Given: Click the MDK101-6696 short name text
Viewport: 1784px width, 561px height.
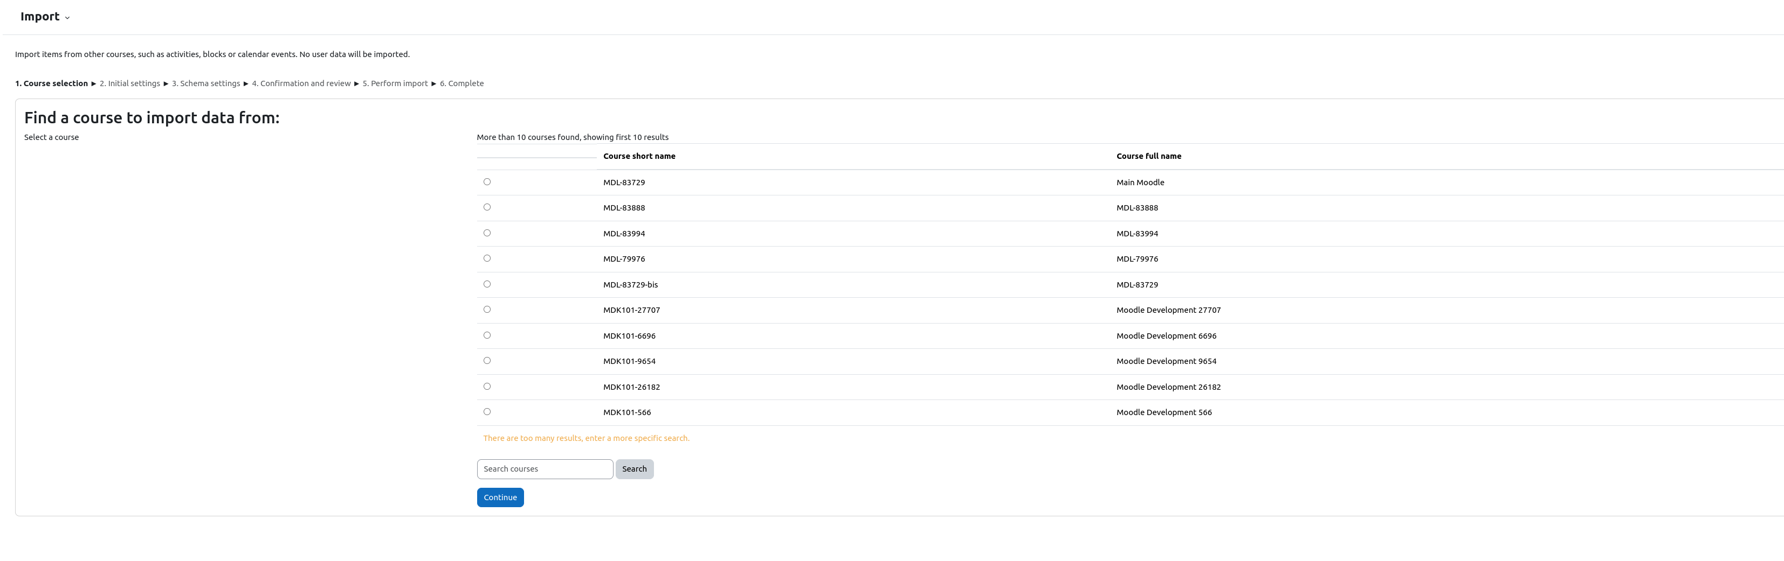Looking at the screenshot, I should (x=629, y=336).
